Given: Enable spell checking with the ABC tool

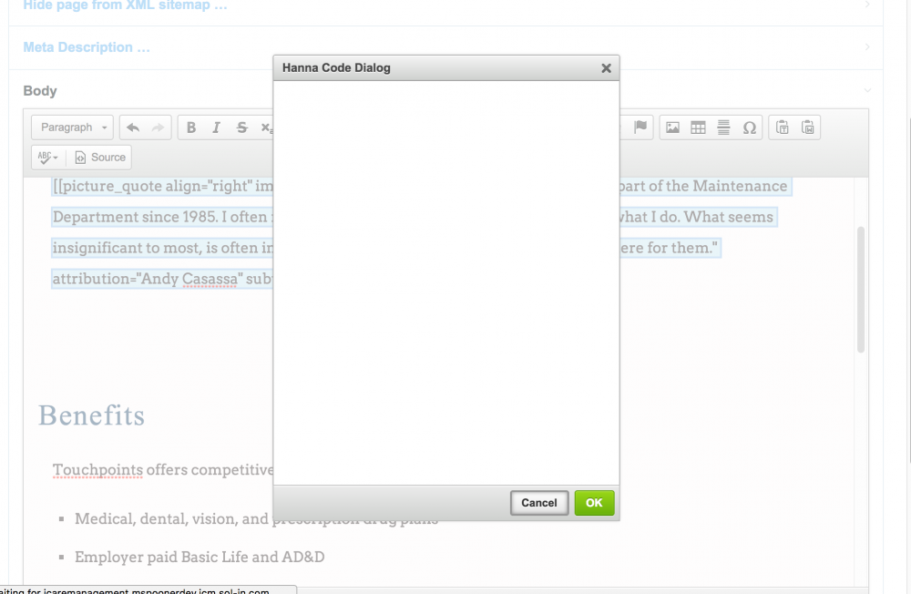Looking at the screenshot, I should (42, 157).
